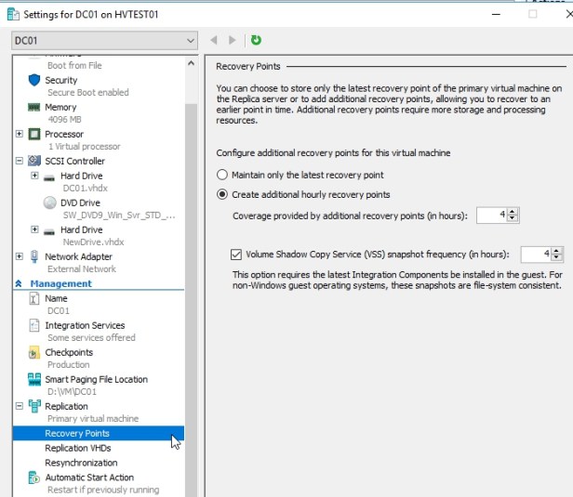
Task: Expand the Network Adapter node
Action: click(x=20, y=256)
